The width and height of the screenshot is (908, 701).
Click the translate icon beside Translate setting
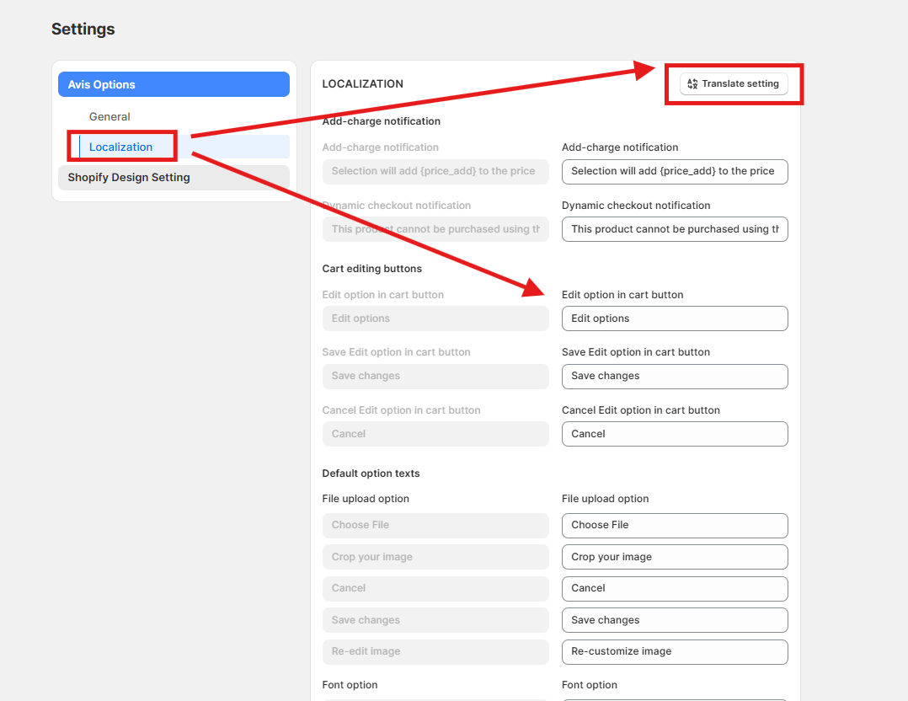pyautogui.click(x=692, y=83)
